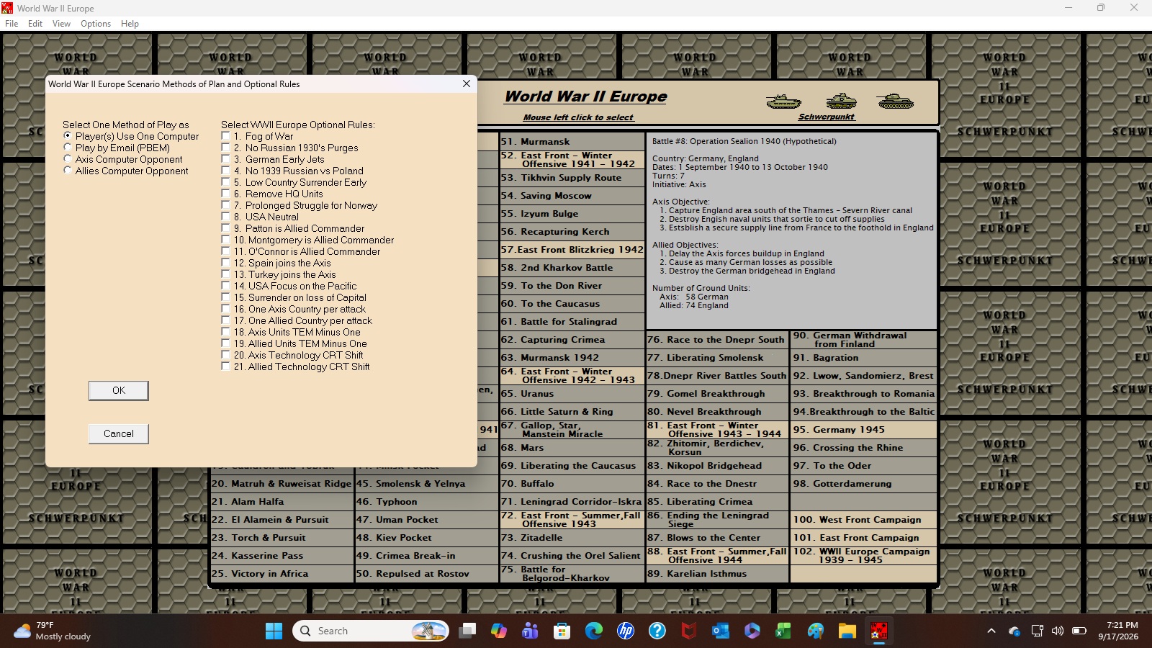Open Microsoft Edge from the taskbar
Image resolution: width=1152 pixels, height=648 pixels.
tap(594, 631)
